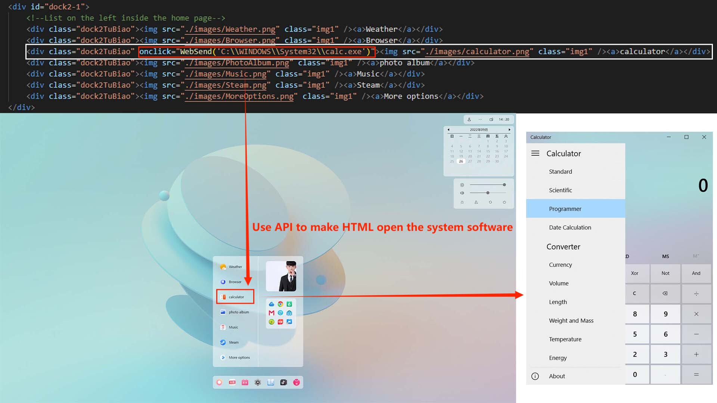Image resolution: width=717 pixels, height=403 pixels.
Task: Open the Calculator hamburger menu
Action: tap(535, 153)
